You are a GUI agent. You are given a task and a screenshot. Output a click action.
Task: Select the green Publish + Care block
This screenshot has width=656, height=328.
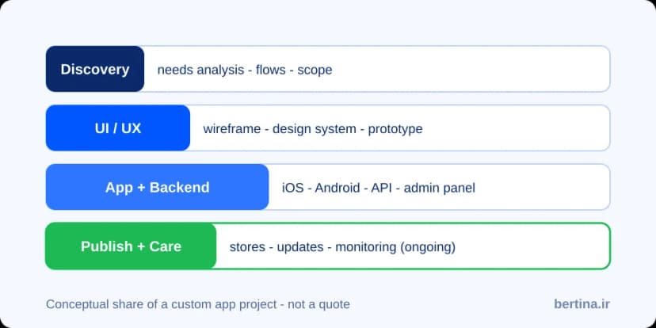tap(131, 246)
